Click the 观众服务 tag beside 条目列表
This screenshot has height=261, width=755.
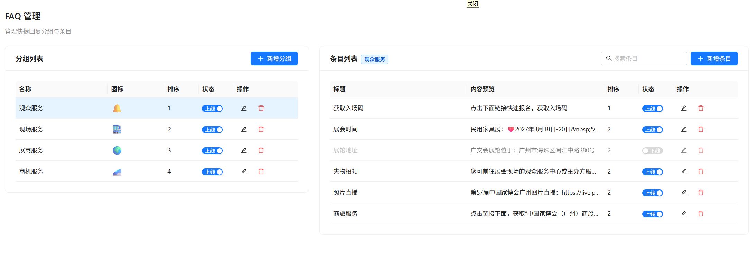pyautogui.click(x=375, y=59)
